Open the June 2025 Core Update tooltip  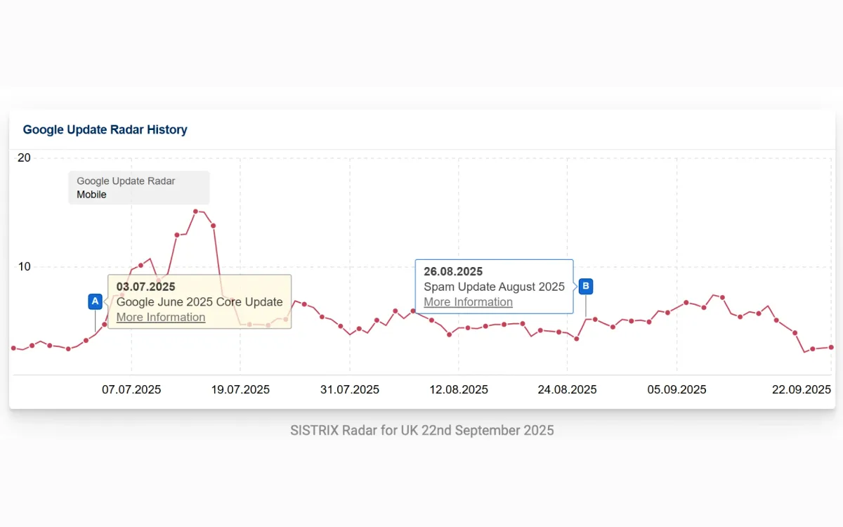click(x=200, y=301)
